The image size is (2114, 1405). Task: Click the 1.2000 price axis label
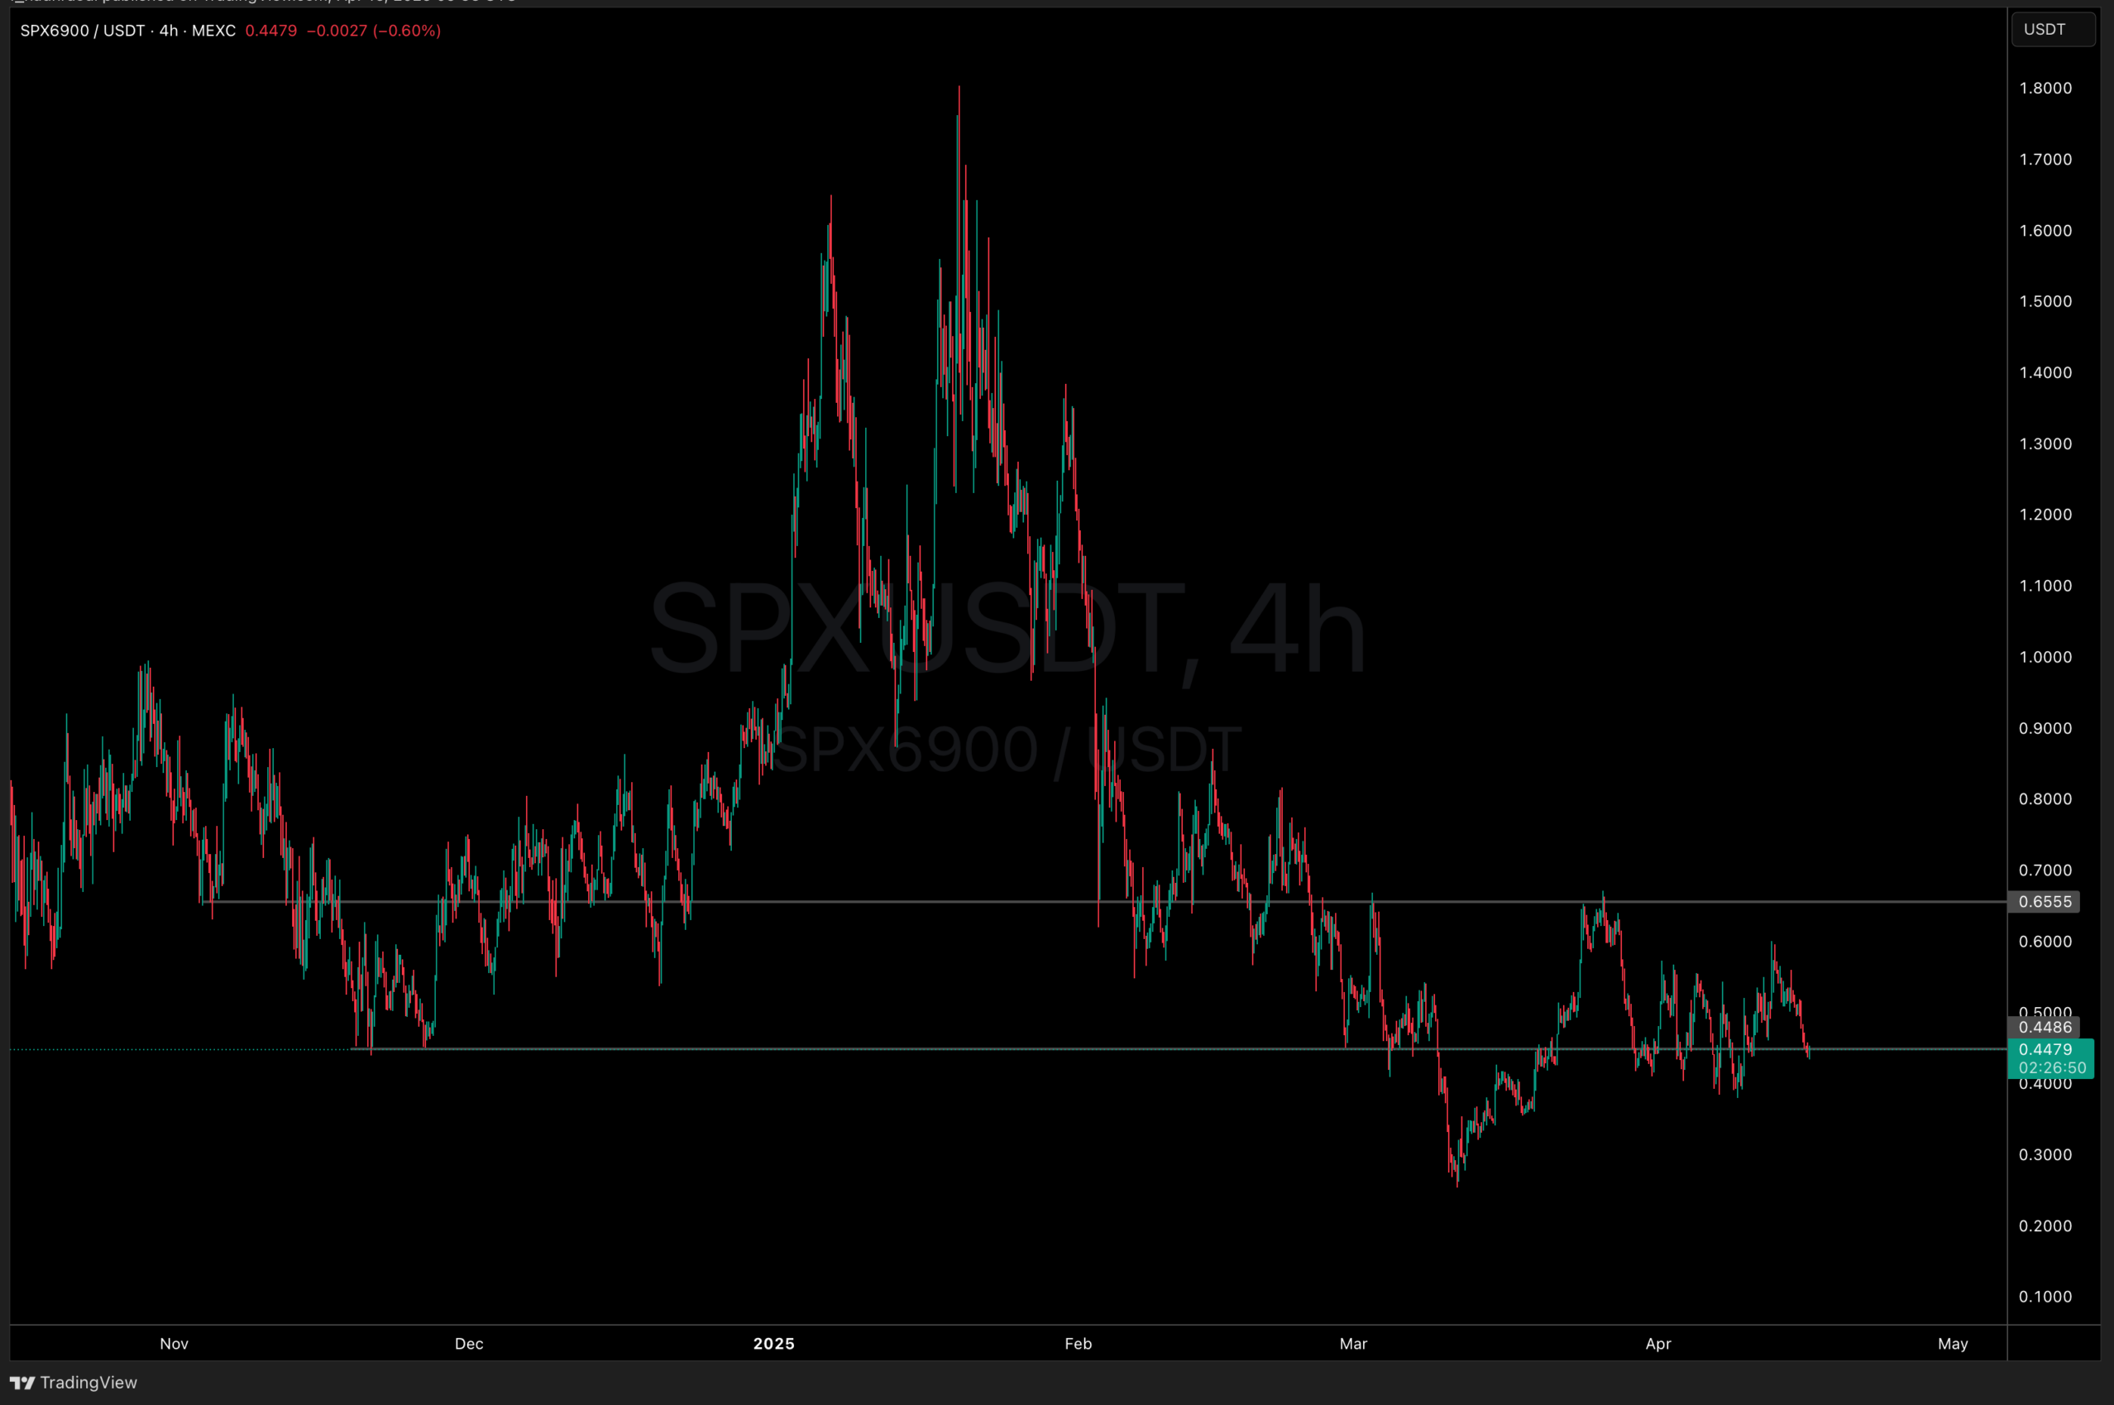click(x=2045, y=515)
